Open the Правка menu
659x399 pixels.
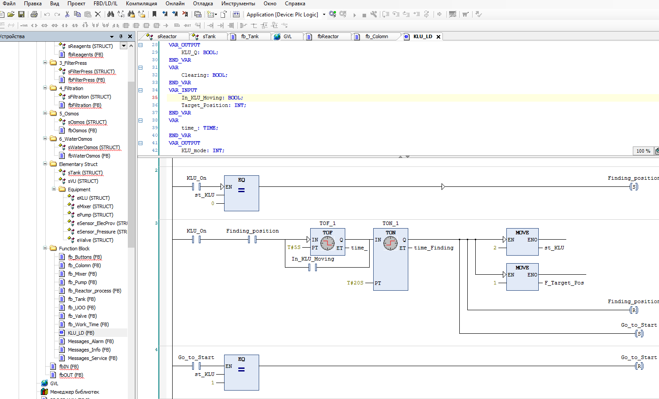[33, 4]
